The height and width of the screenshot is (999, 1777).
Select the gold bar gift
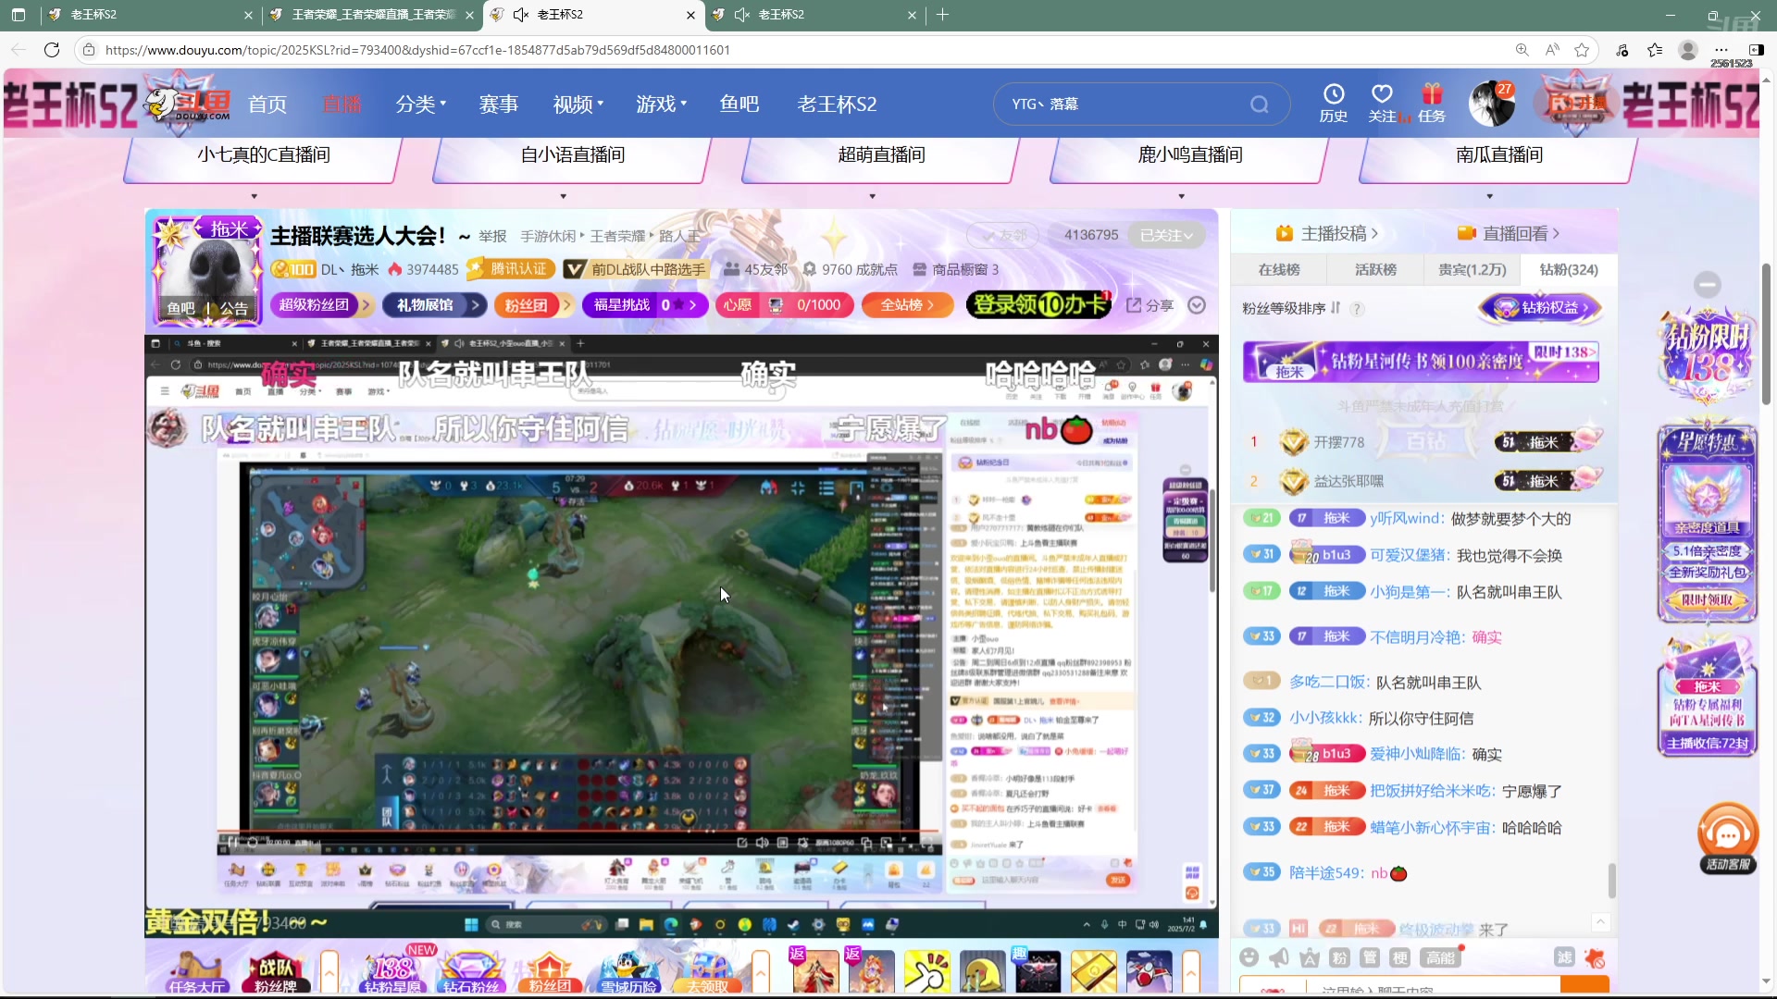[x=1093, y=972]
